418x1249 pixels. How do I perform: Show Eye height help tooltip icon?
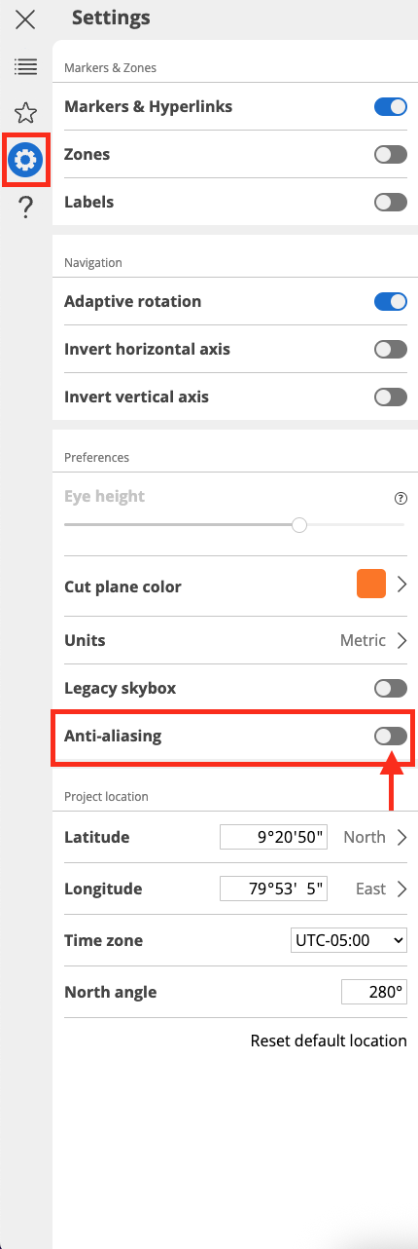(401, 497)
